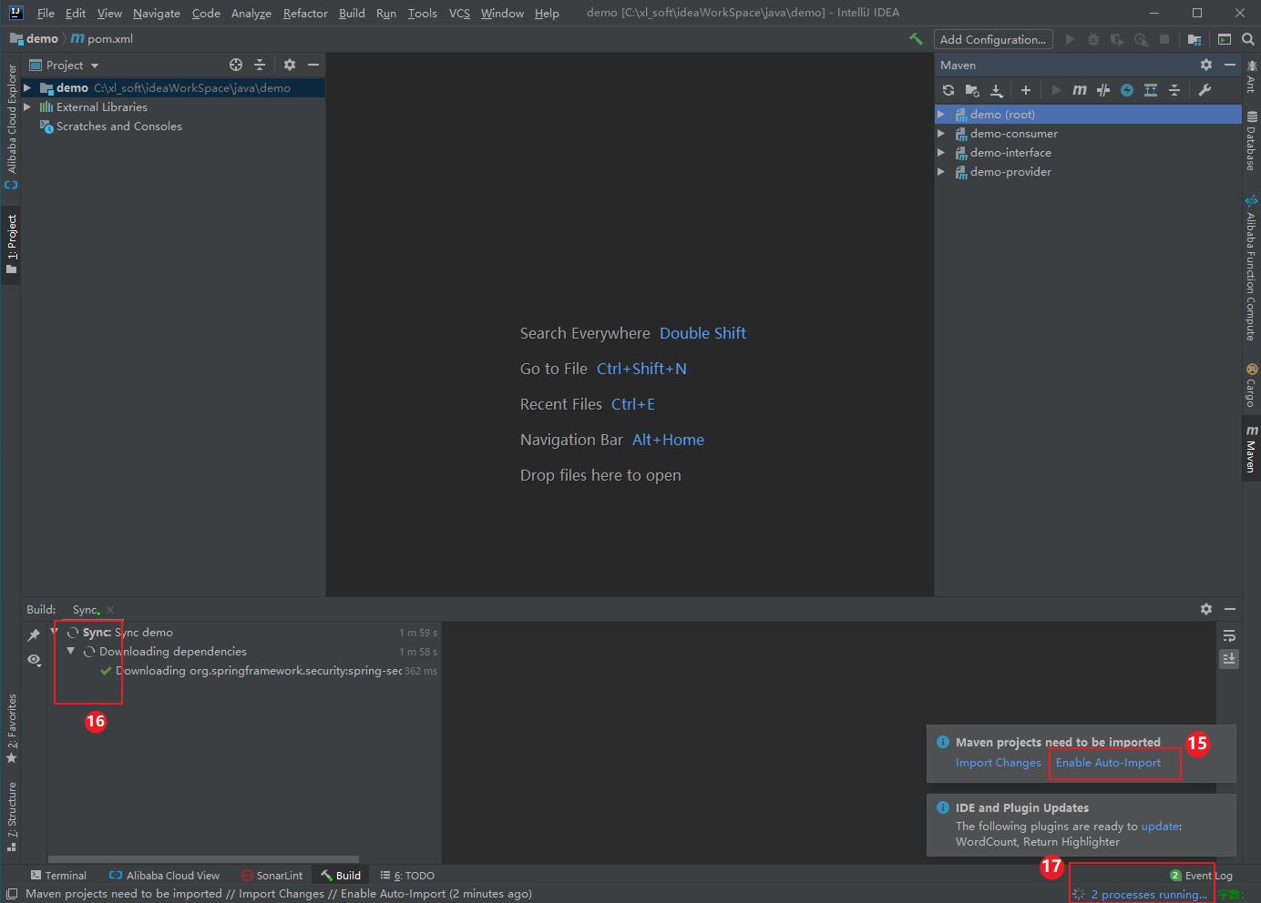
Task: Click the Enable Auto-Import link
Action: pyautogui.click(x=1108, y=763)
